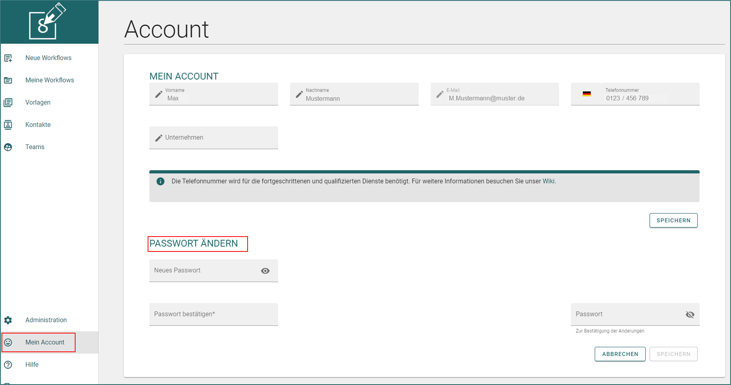Click the Account page title
The height and width of the screenshot is (385, 731).
tap(167, 29)
